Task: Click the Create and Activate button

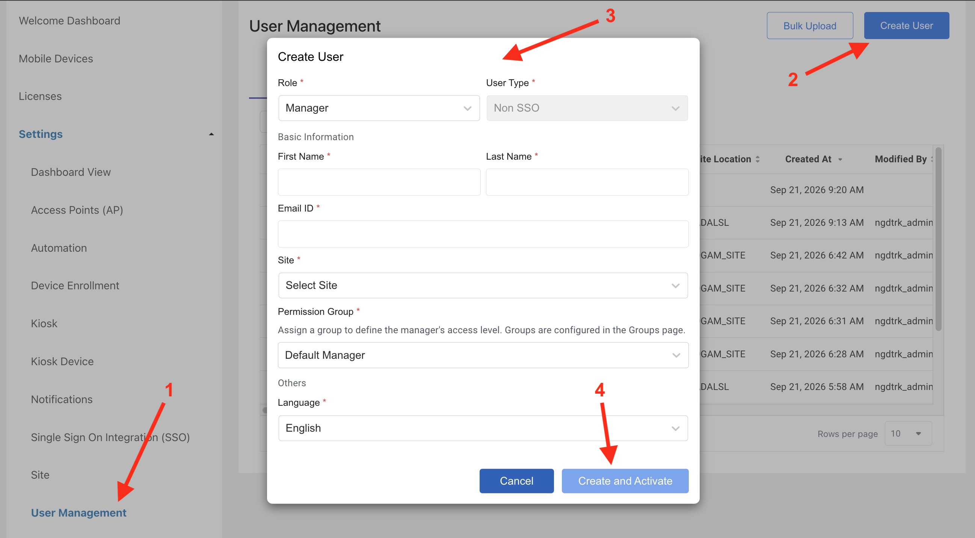Action: pyautogui.click(x=625, y=481)
